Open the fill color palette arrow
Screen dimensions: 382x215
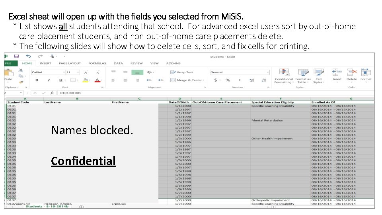(90, 80)
